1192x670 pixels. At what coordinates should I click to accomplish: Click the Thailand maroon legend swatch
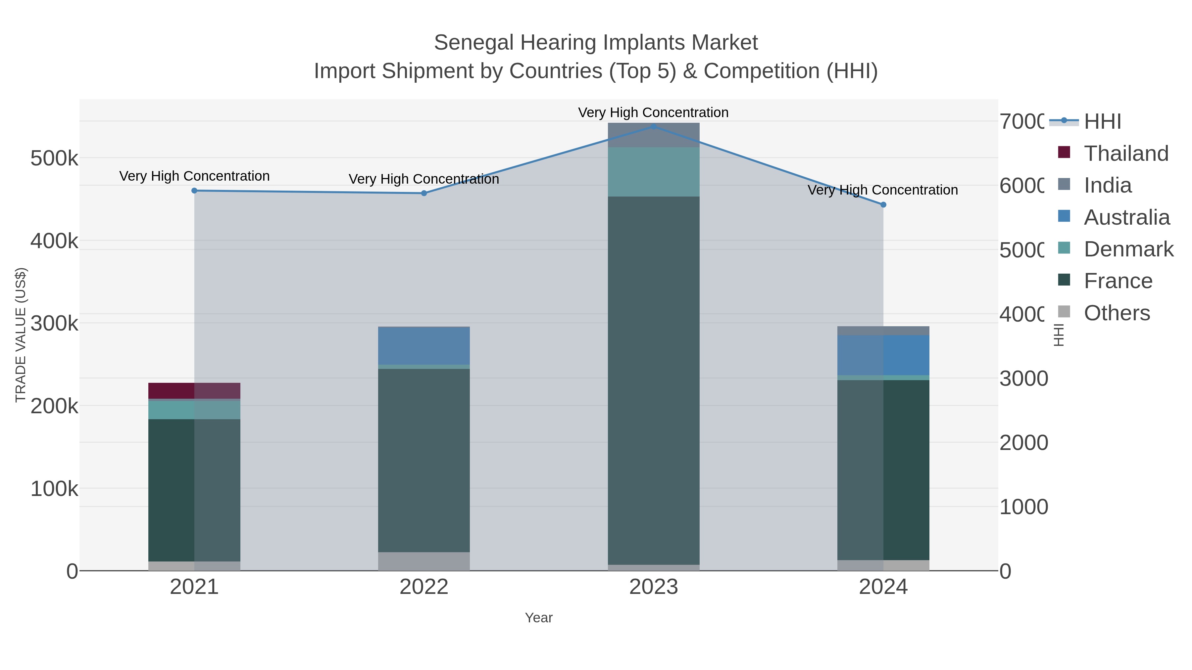[x=1064, y=152]
